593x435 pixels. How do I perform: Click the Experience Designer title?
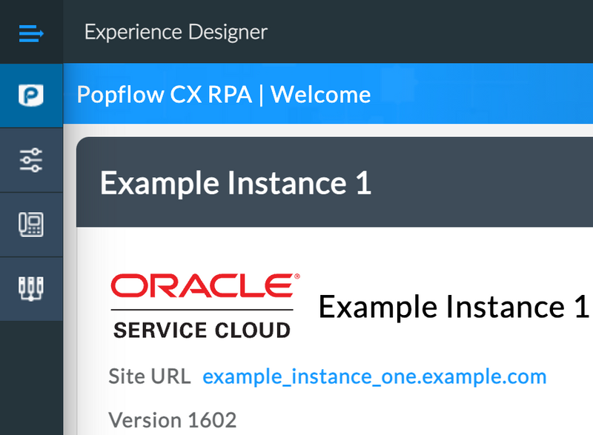pyautogui.click(x=176, y=32)
